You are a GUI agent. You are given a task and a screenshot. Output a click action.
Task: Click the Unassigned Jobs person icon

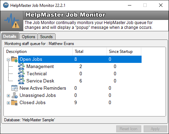tap(14, 95)
